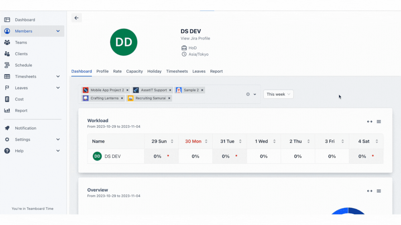Click the Help question mark icon
The width and height of the screenshot is (401, 225).
point(7,151)
